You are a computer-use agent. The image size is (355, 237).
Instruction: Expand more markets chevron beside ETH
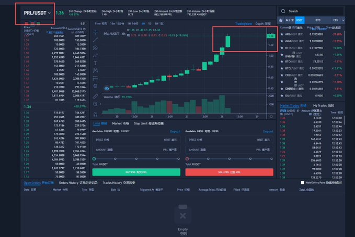click(343, 20)
